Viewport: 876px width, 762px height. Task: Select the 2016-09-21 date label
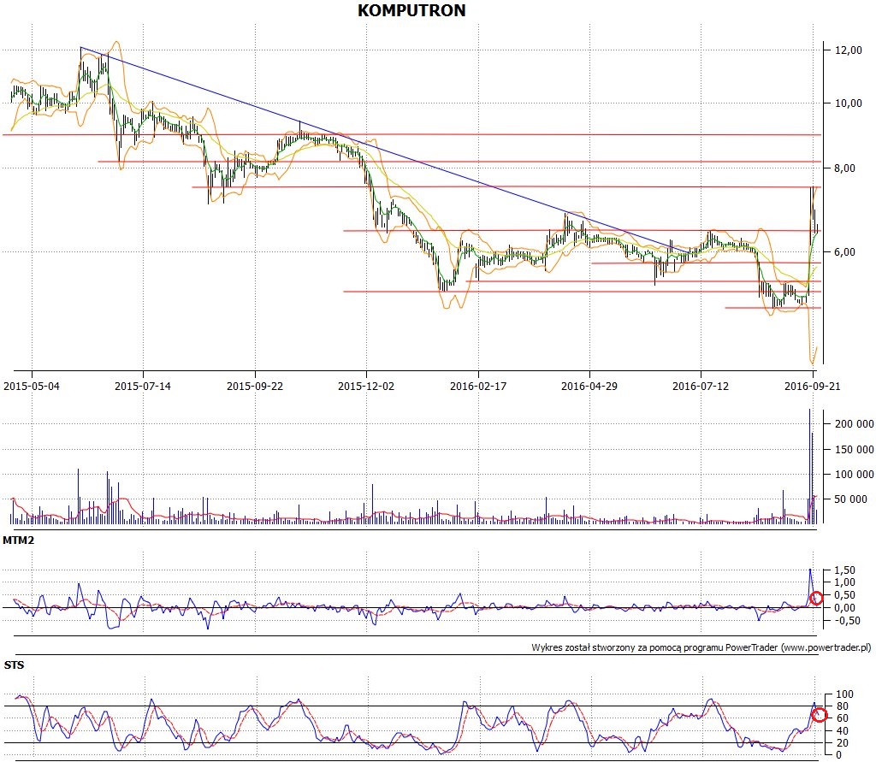pyautogui.click(x=813, y=386)
